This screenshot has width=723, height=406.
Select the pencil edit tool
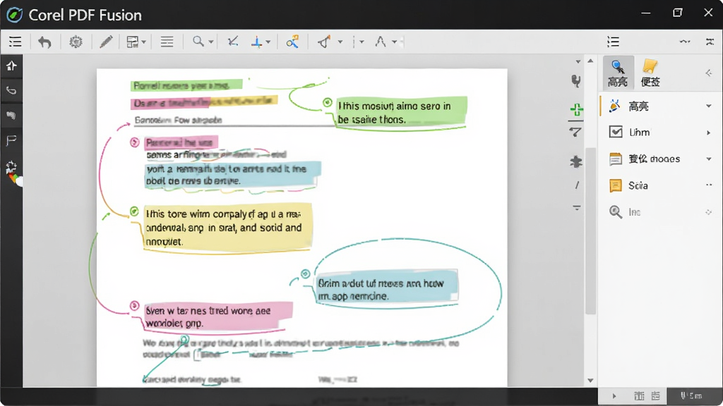point(106,42)
